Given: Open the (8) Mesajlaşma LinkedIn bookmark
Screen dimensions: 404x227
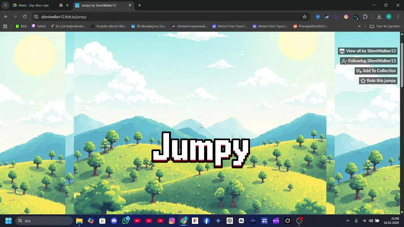Looking at the screenshot, I should point(149,26).
